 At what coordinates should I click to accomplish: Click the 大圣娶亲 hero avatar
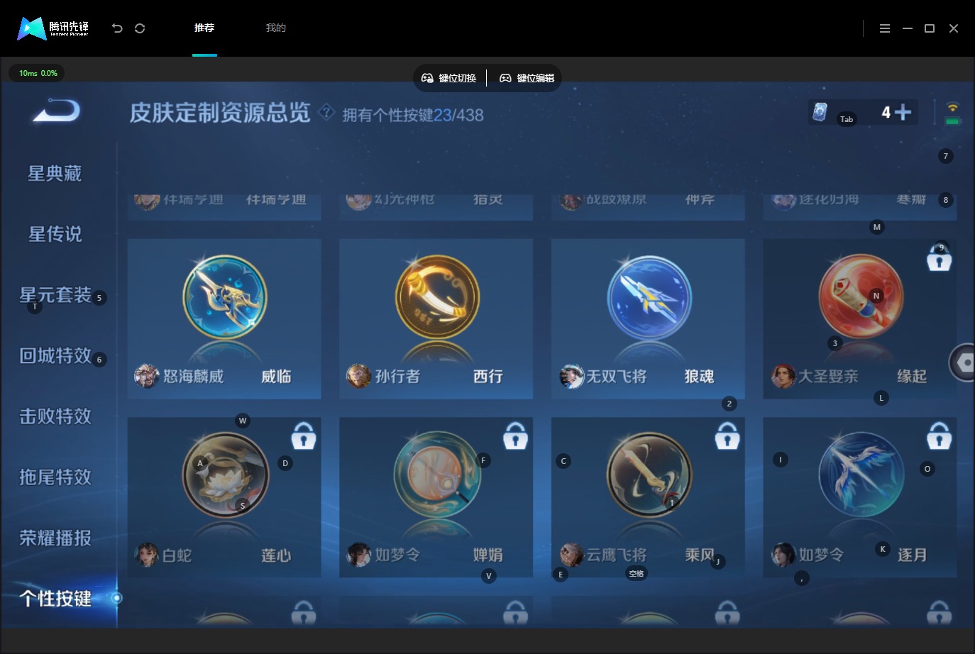(783, 376)
